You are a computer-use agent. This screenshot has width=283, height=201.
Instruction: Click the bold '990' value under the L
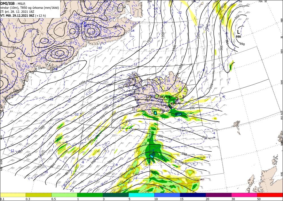[238, 37]
